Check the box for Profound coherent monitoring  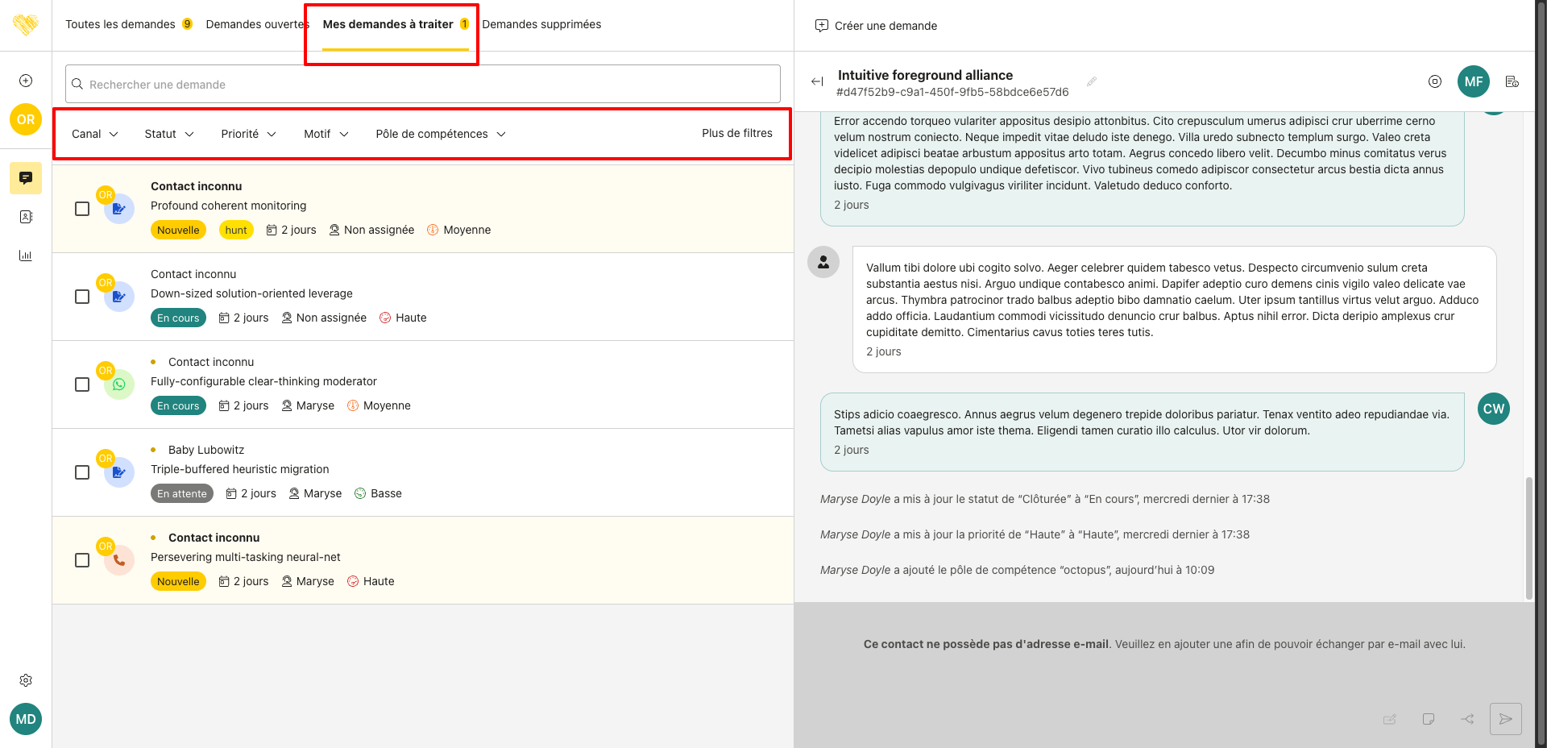(x=82, y=209)
